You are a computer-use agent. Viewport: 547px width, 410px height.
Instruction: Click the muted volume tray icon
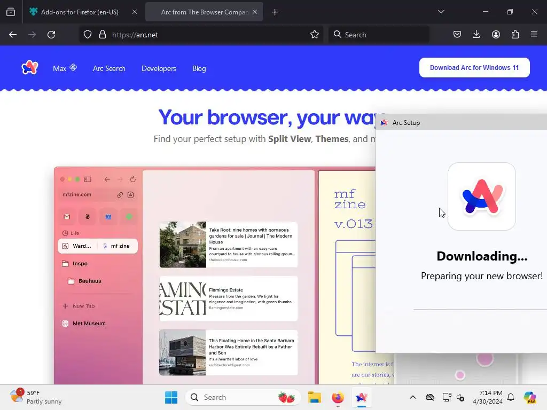click(460, 397)
